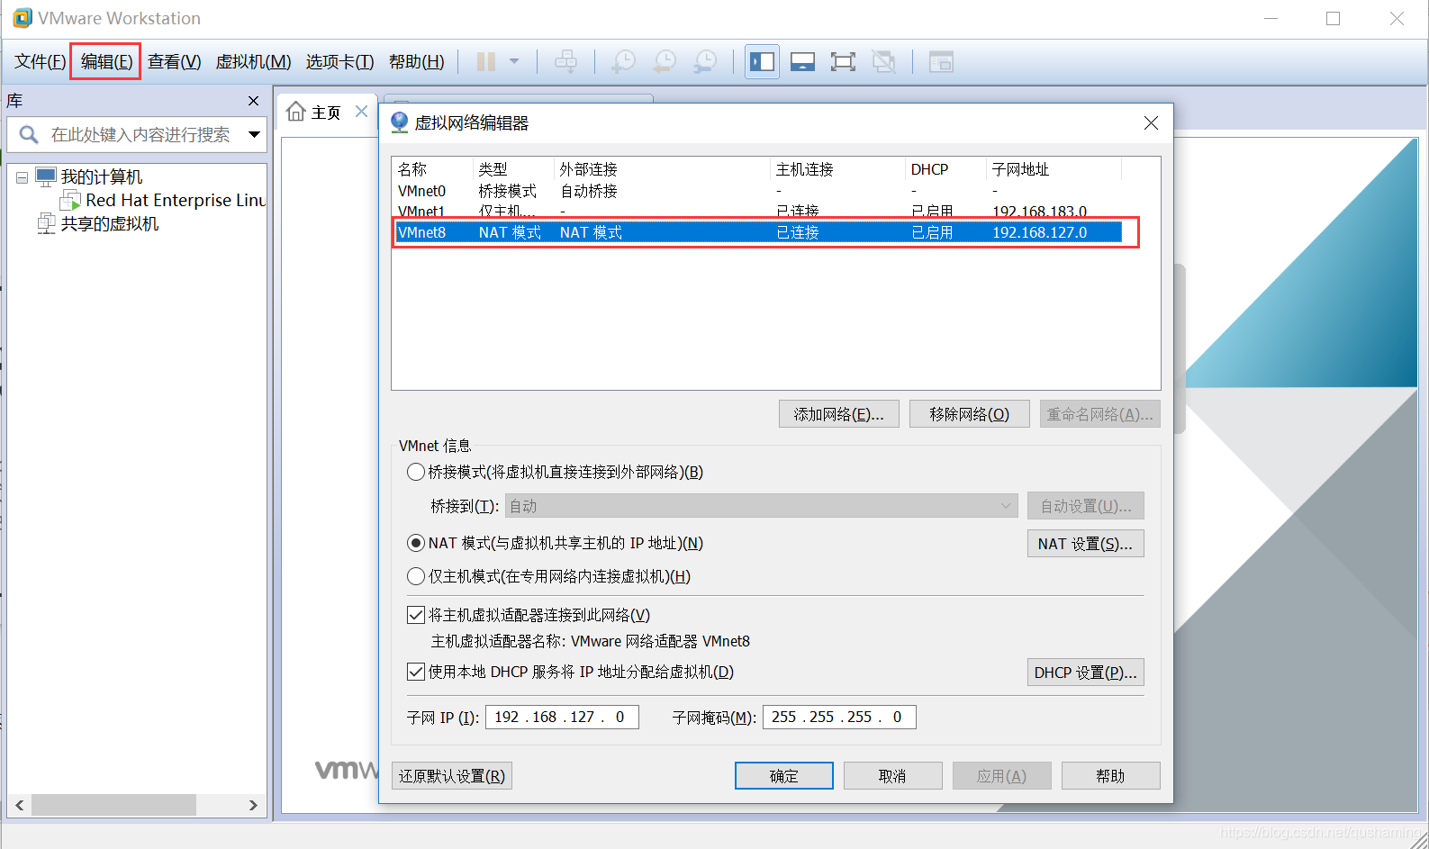Select the 桥接模式 radio button
The image size is (1429, 849).
coord(416,472)
